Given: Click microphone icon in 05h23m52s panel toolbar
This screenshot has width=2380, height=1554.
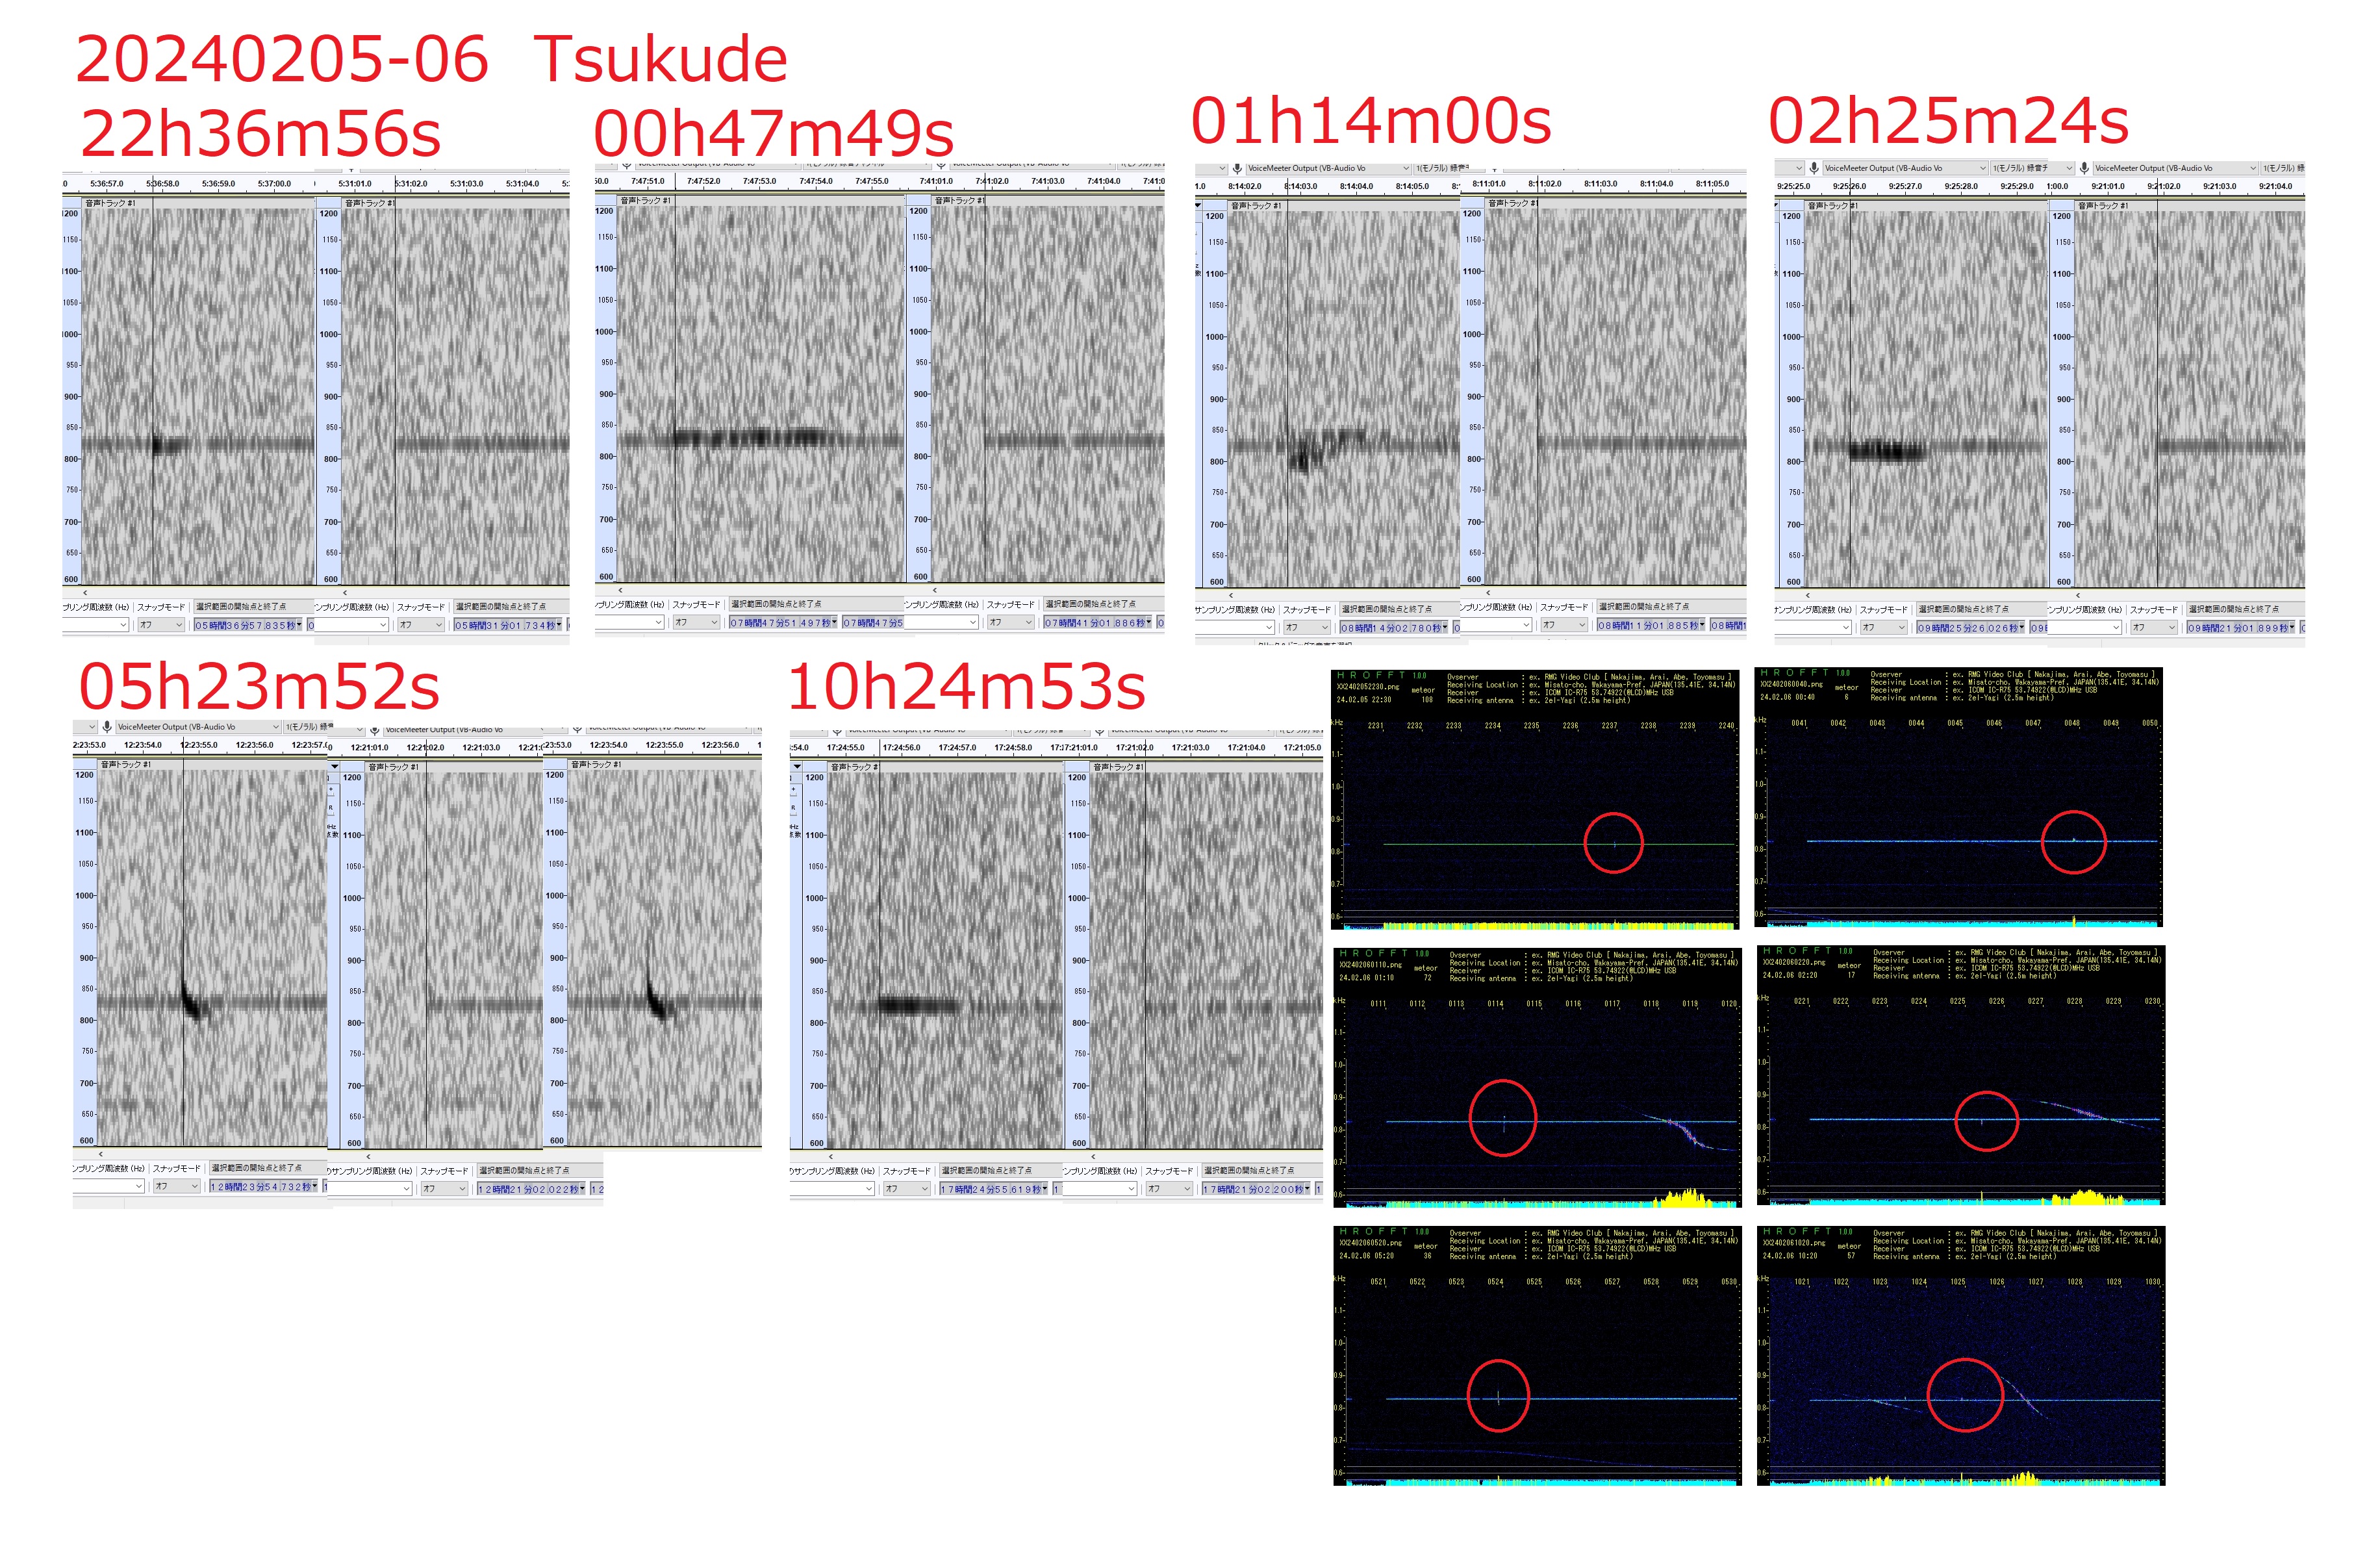Looking at the screenshot, I should [x=107, y=727].
